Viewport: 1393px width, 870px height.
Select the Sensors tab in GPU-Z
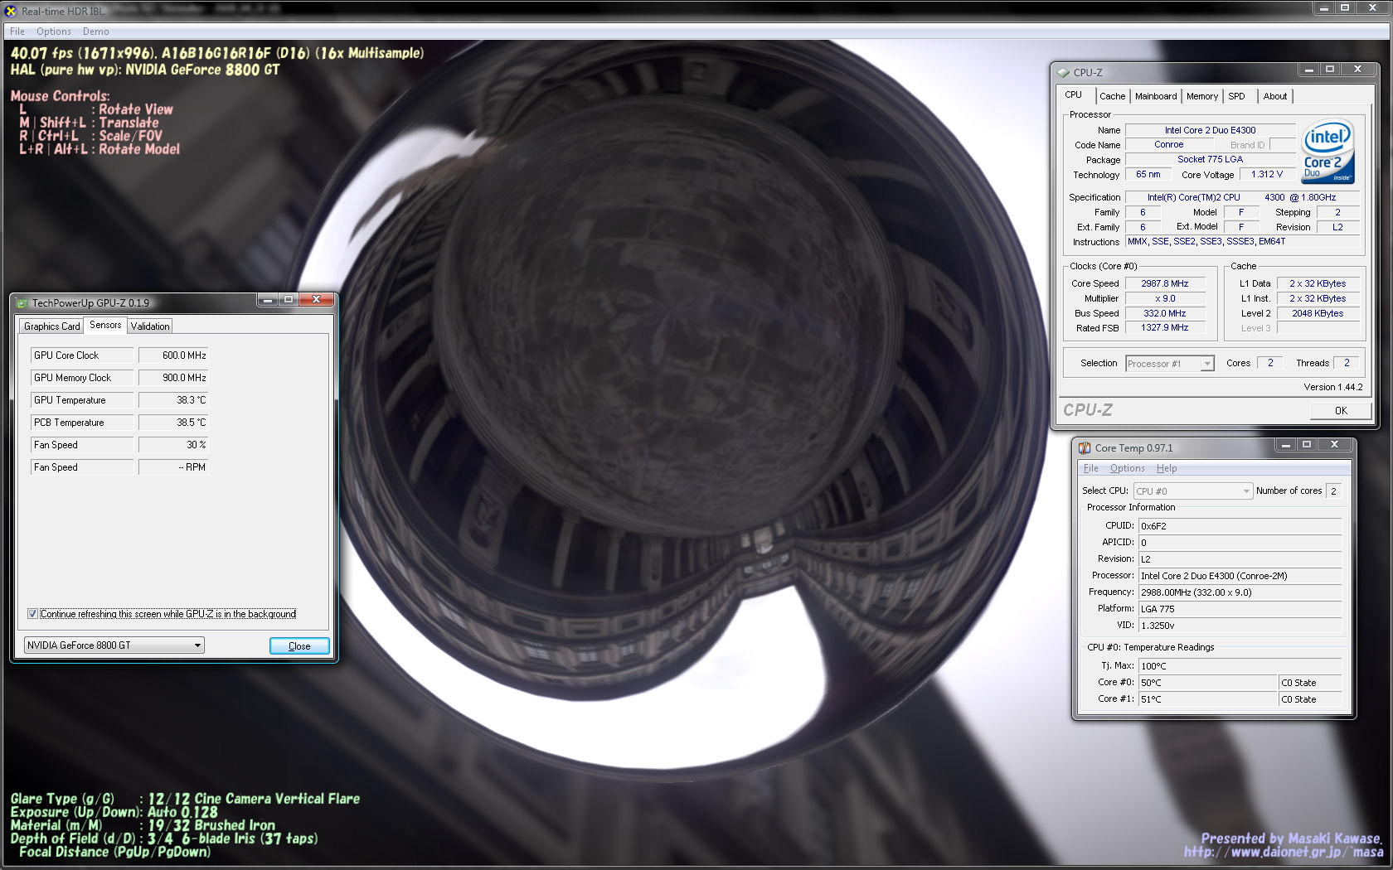[x=105, y=325]
